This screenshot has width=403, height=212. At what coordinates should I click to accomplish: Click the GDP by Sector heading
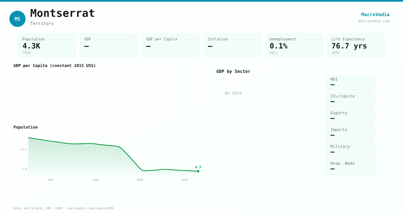pos(233,71)
